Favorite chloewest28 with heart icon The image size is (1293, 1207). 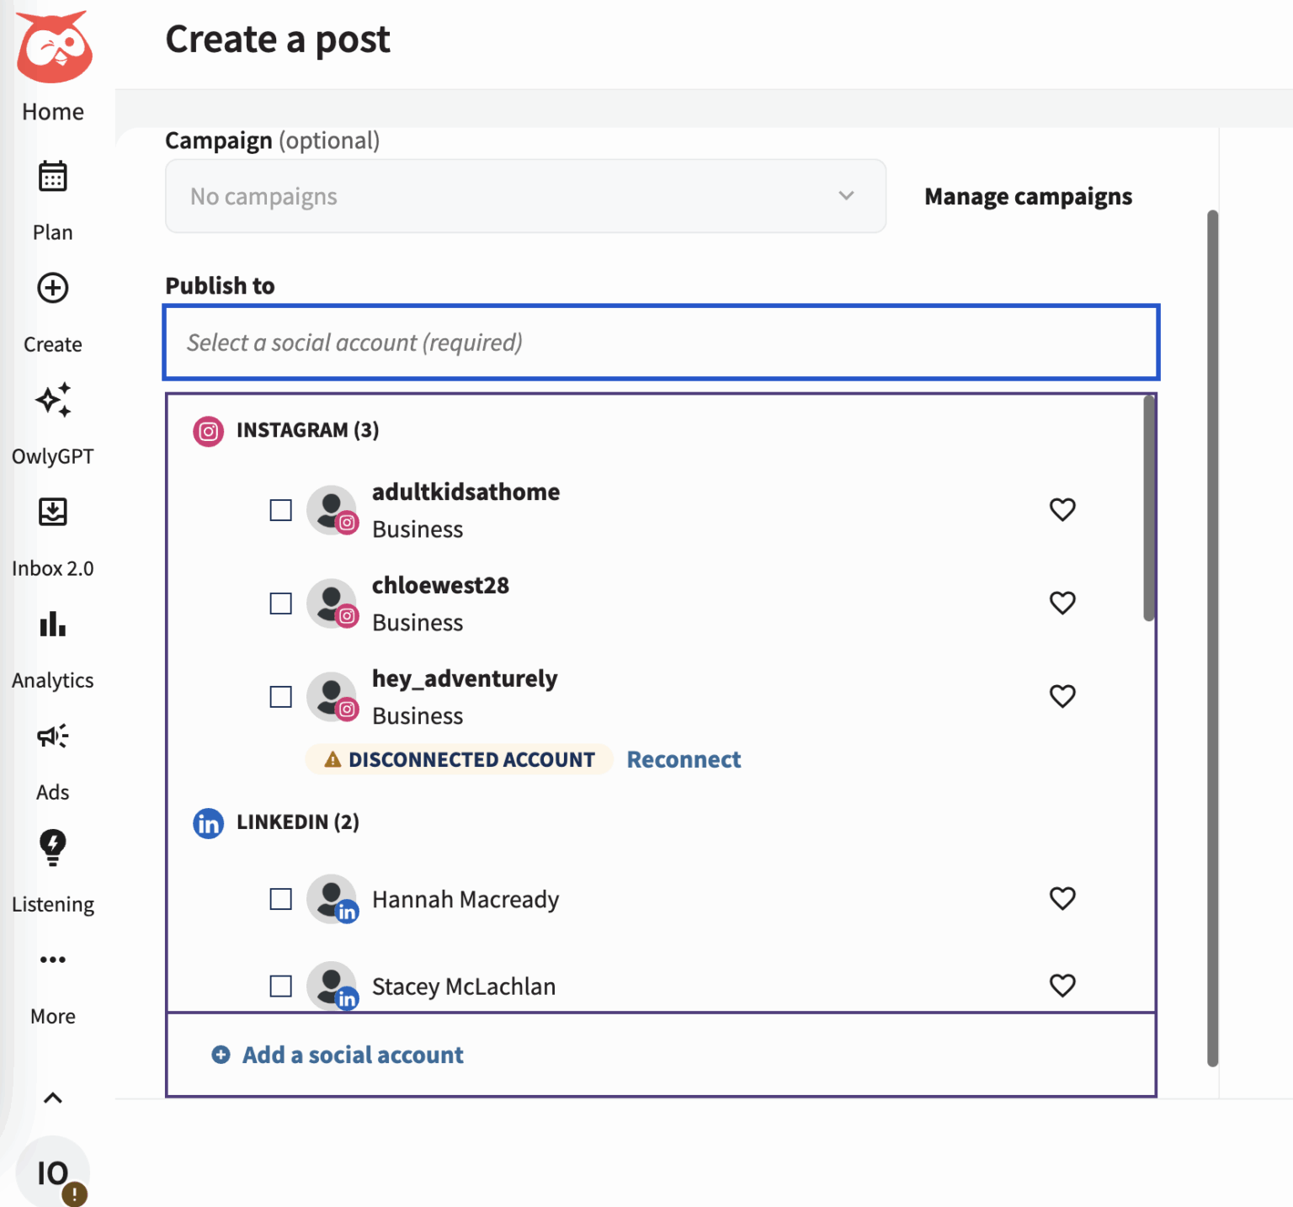[1062, 603]
